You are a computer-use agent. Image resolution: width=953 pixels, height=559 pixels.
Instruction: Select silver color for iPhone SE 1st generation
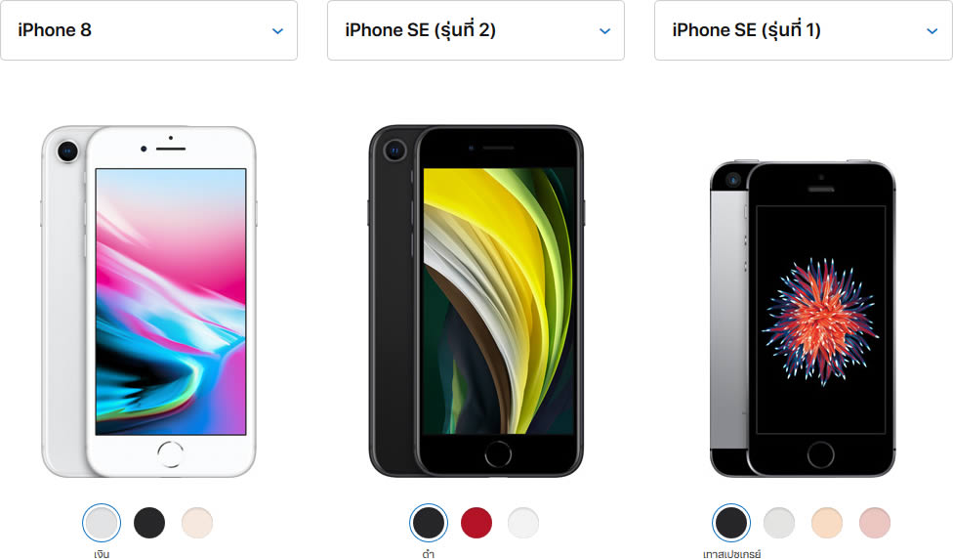779,523
